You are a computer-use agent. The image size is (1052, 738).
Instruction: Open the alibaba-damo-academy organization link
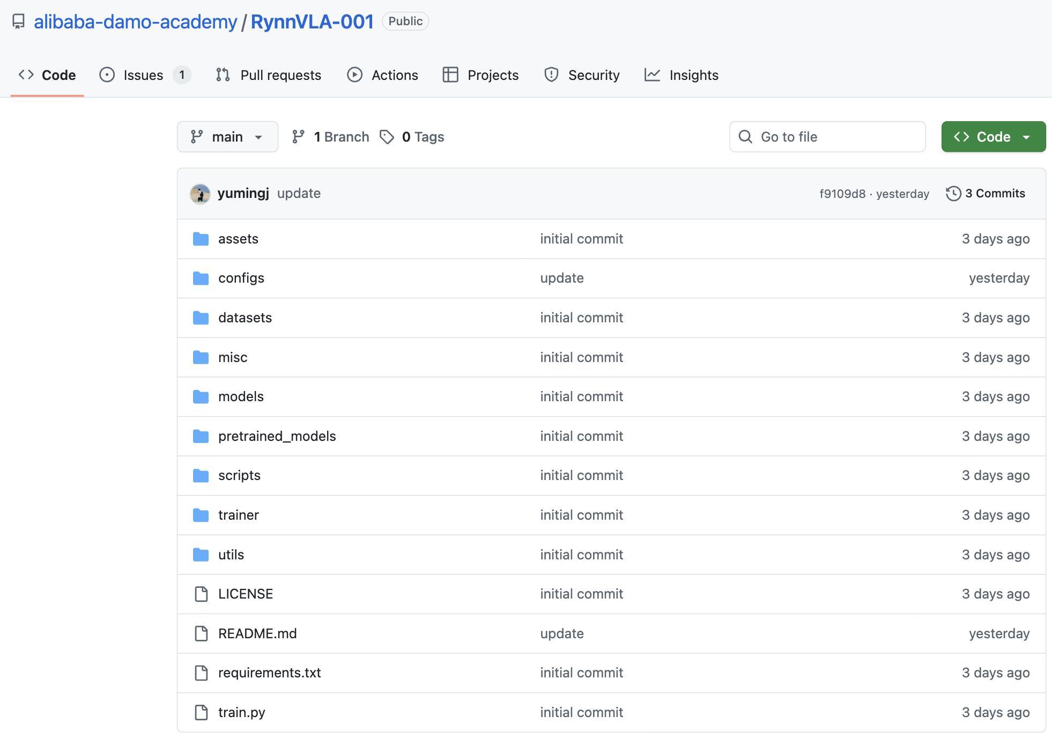[135, 21]
